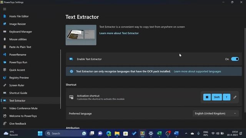Viewport: 246px width, 138px height.
Task: Click the info icon in OCR notice
Action: coord(71,71)
